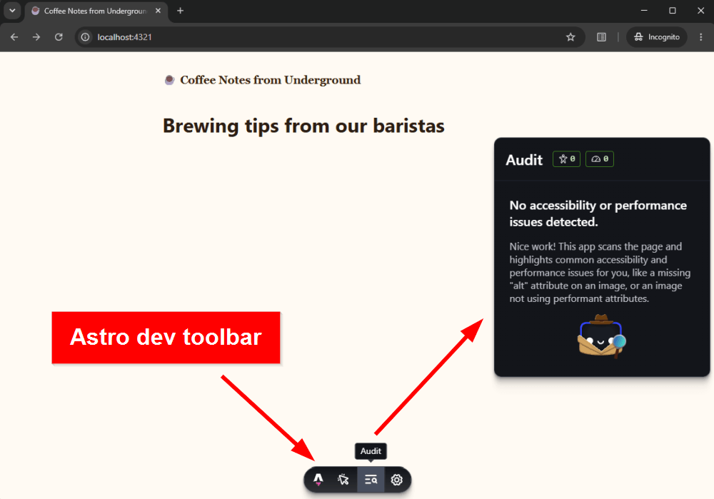
Task: Select the Coffee Notes from Underground tab
Action: point(96,11)
